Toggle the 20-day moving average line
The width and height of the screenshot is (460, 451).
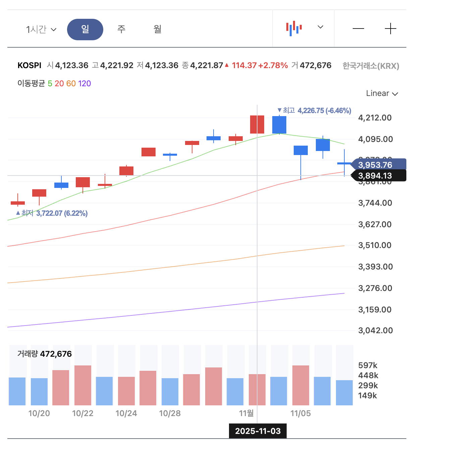pyautogui.click(x=59, y=84)
